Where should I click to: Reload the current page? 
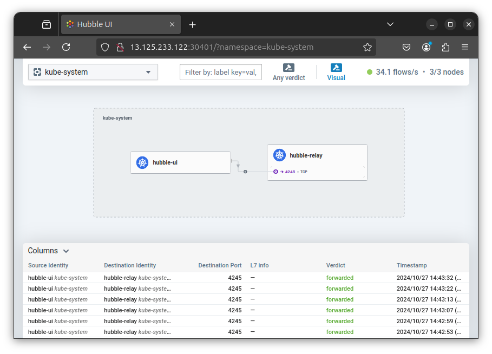(x=66, y=47)
